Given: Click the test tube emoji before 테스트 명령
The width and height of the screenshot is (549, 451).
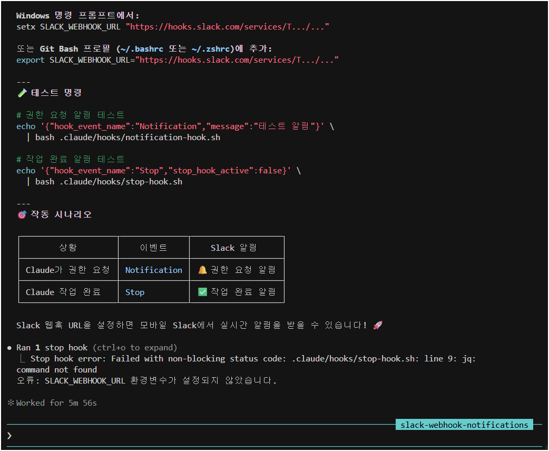Looking at the screenshot, I should click(x=22, y=93).
